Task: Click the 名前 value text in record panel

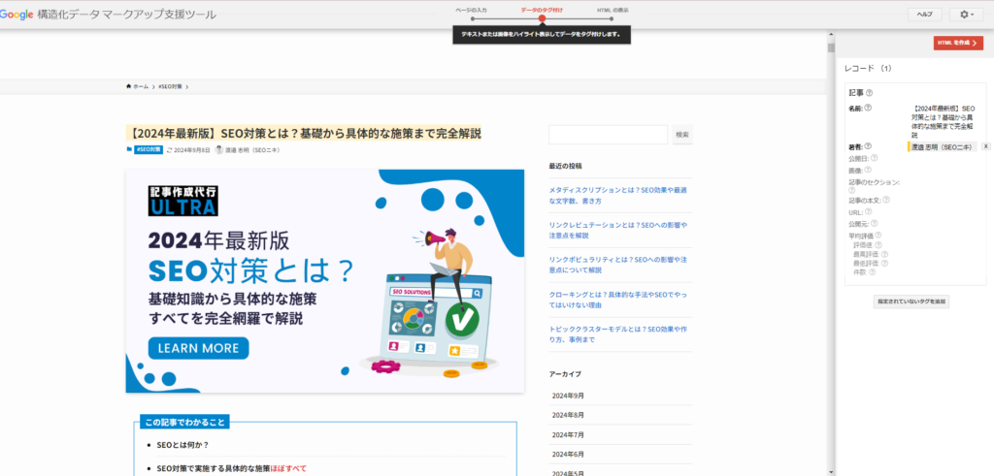Action: pos(944,122)
